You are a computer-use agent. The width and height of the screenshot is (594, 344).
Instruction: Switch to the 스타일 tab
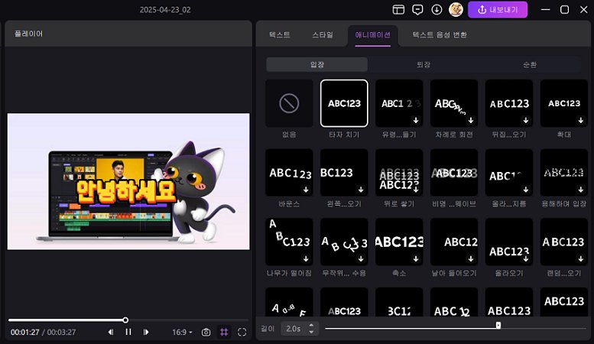pyautogui.click(x=323, y=35)
